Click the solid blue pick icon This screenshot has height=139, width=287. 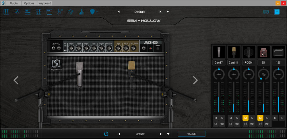coord(93,12)
